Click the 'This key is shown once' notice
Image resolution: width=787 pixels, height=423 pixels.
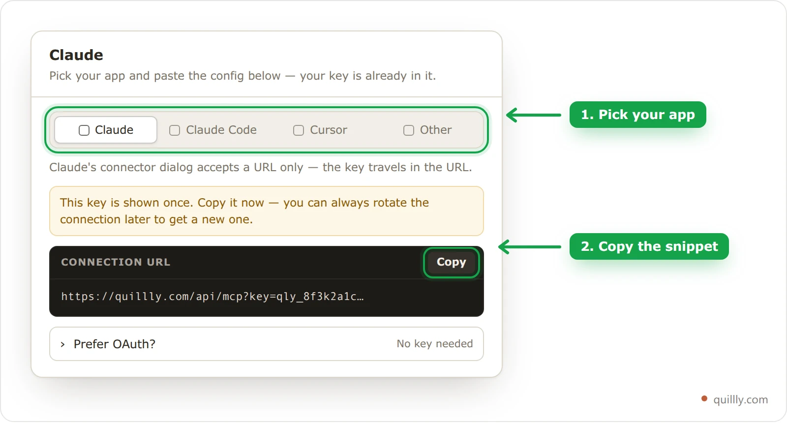tap(267, 211)
